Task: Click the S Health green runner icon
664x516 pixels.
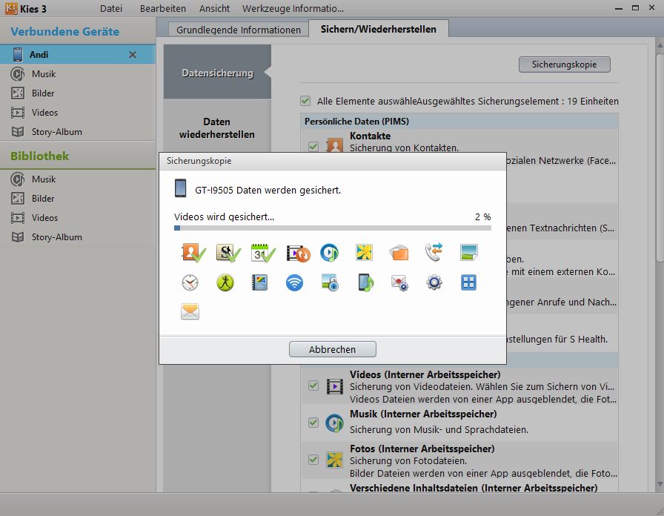Action: [x=225, y=282]
